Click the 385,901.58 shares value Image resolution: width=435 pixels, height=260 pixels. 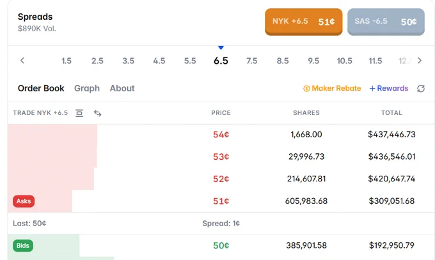pos(306,245)
